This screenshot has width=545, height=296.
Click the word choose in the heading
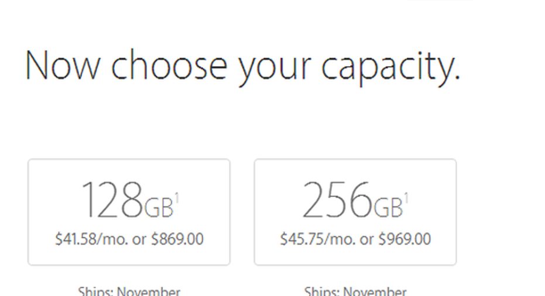(x=169, y=65)
